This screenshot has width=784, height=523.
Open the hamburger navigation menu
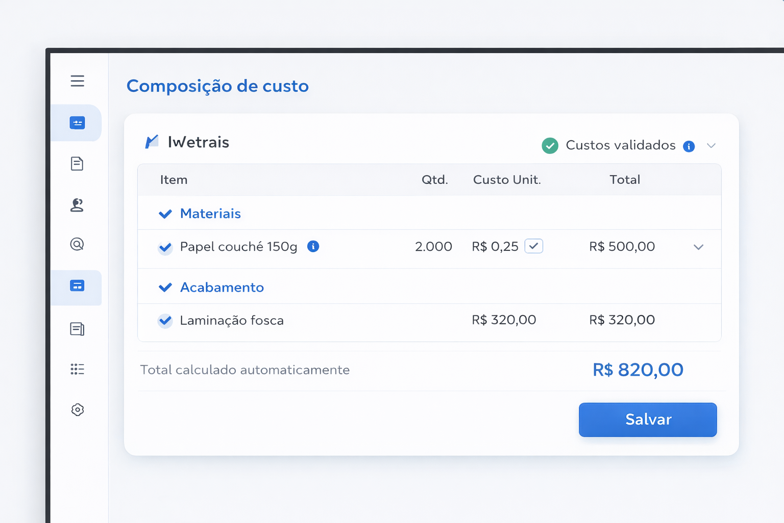point(77,81)
